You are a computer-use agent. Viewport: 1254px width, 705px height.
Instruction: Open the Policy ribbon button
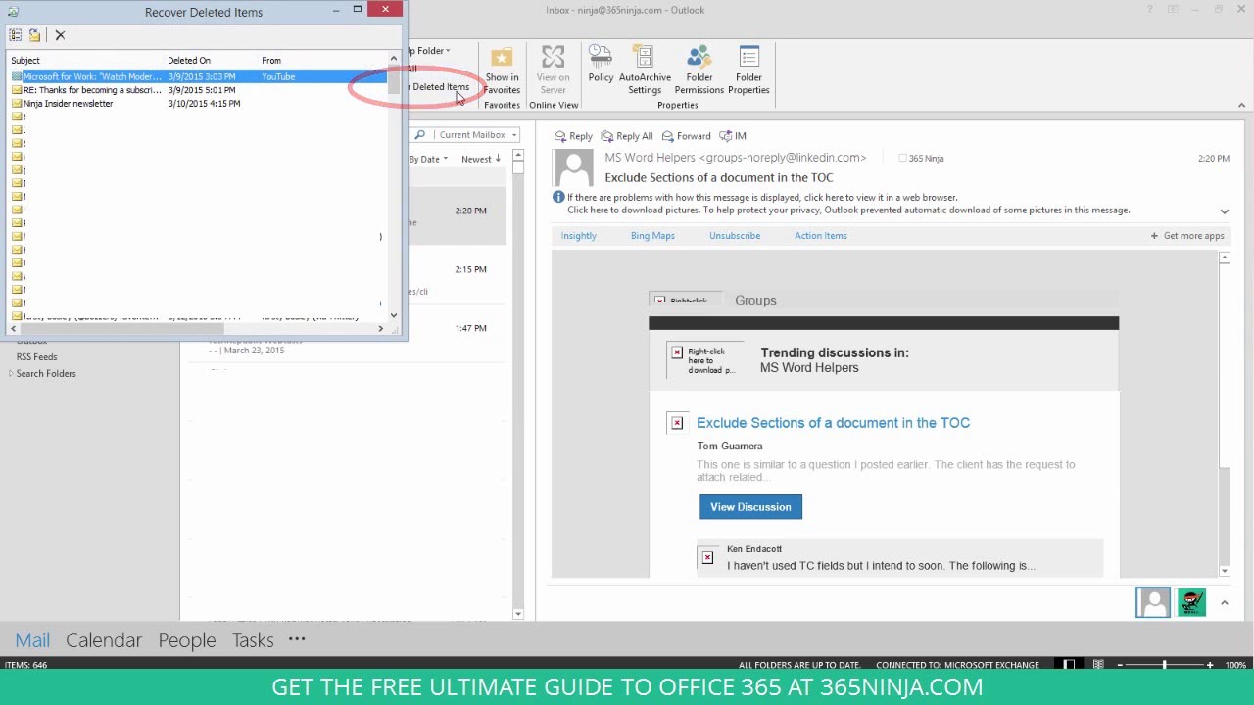pyautogui.click(x=601, y=65)
